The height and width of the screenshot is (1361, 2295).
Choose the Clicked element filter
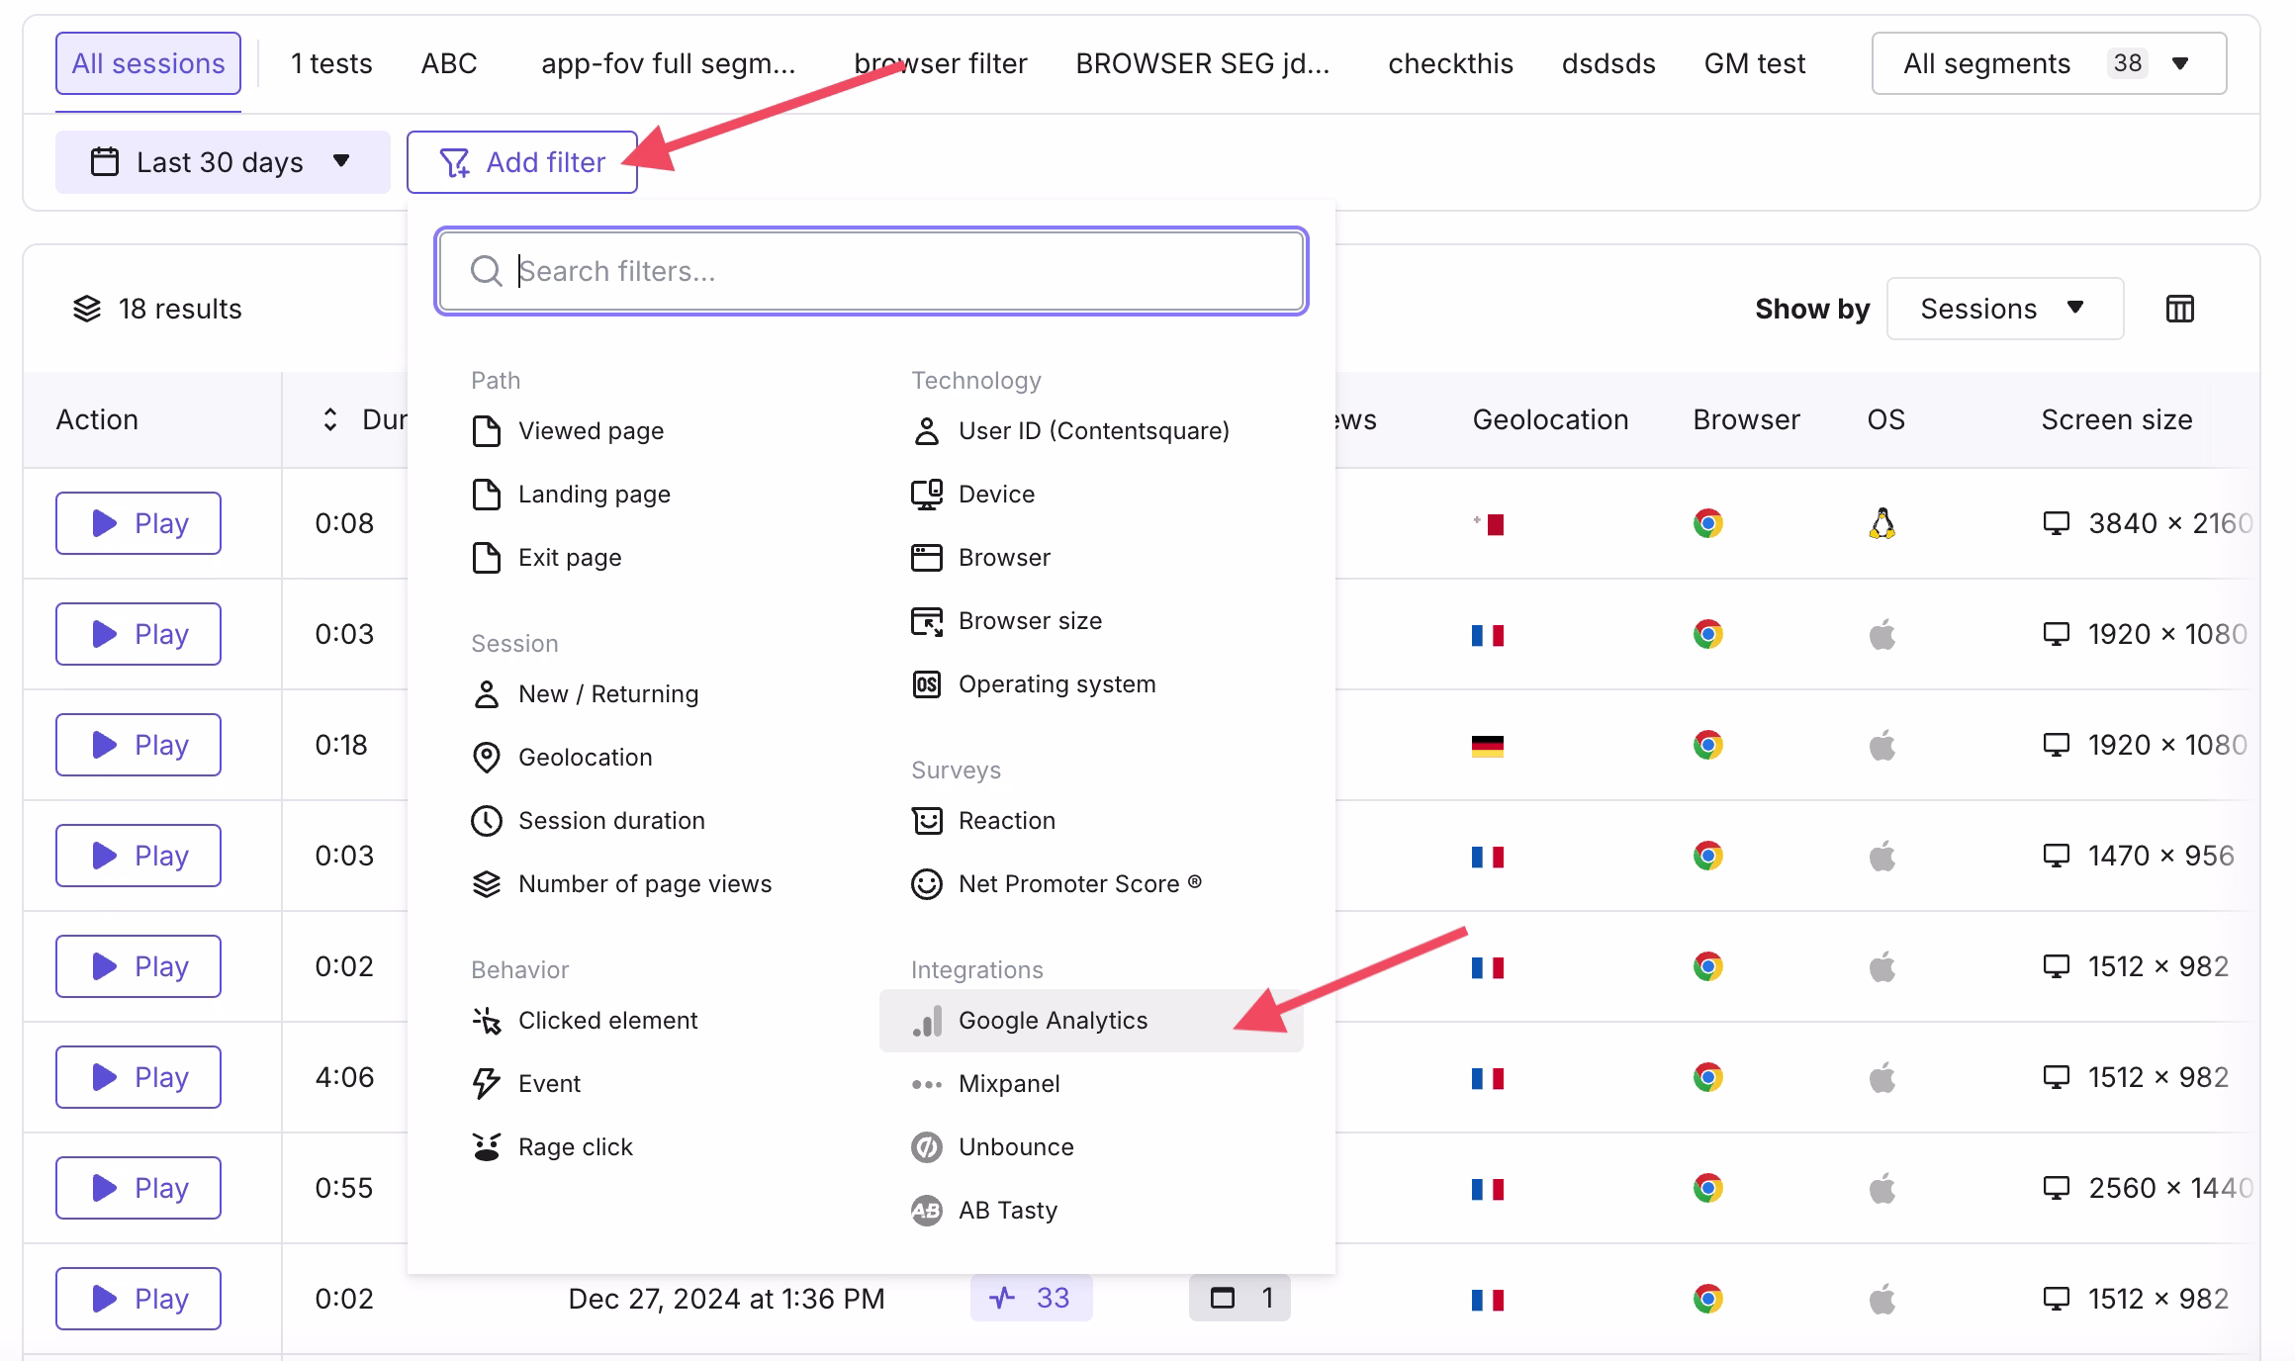(x=606, y=1021)
